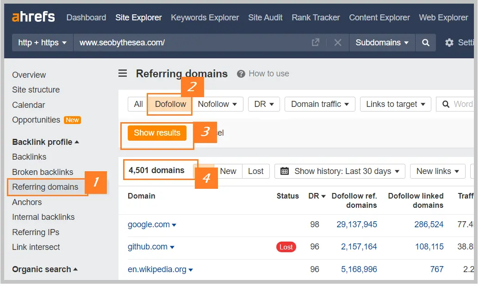
Task: Collapse the Backlink profile section
Action: pos(45,142)
